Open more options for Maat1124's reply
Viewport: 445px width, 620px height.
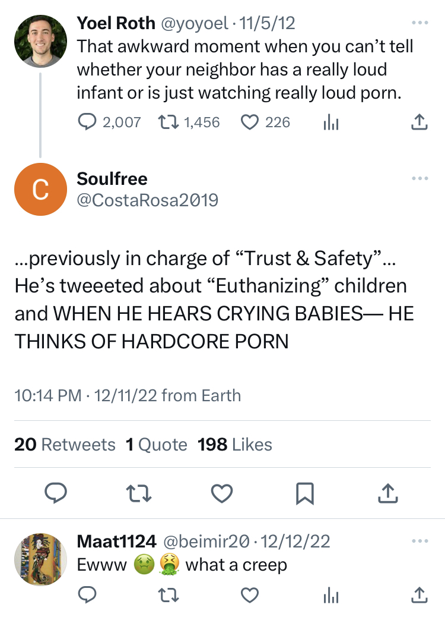(x=419, y=541)
